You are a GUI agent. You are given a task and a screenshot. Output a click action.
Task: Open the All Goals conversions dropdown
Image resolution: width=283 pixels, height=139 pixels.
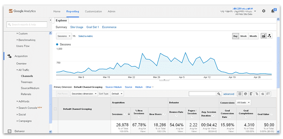(x=243, y=103)
